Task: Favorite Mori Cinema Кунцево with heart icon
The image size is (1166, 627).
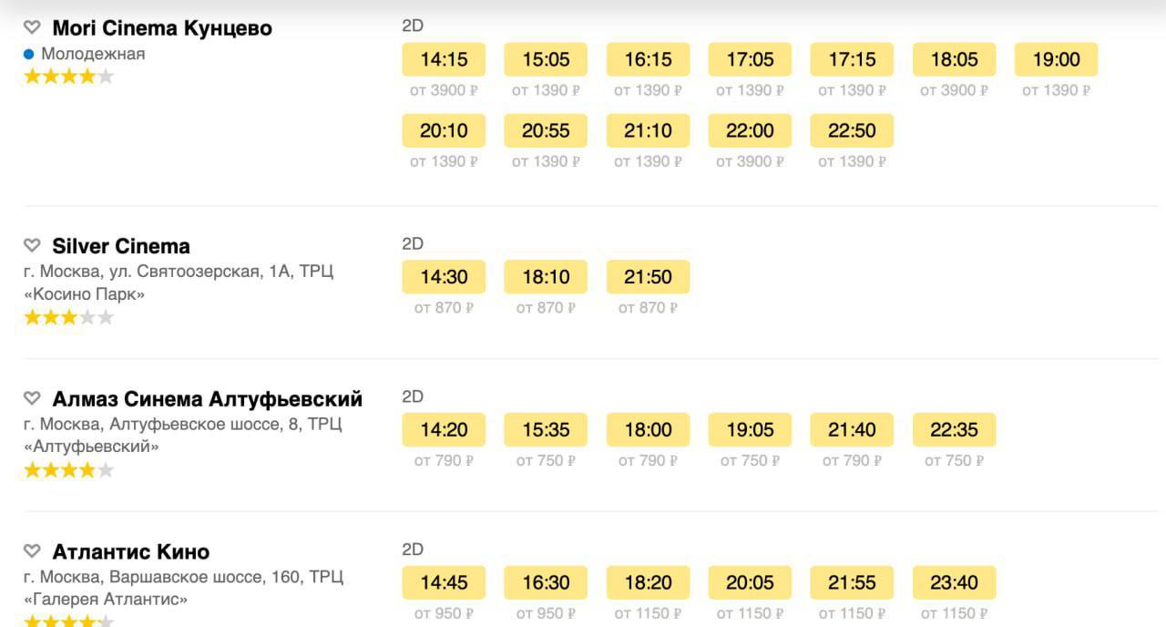Action: click(32, 27)
